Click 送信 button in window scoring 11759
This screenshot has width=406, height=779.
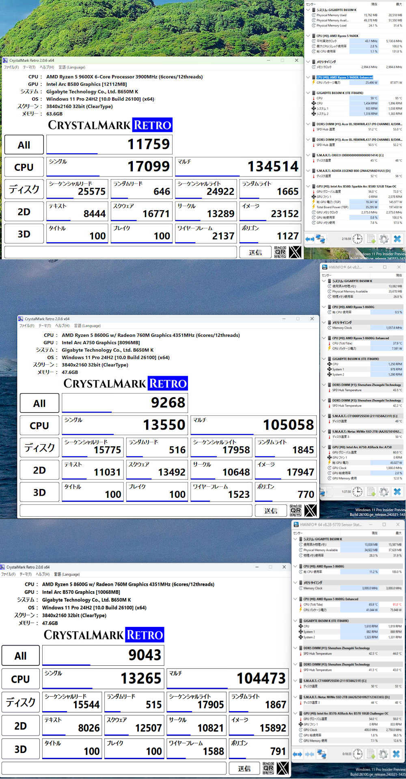tap(255, 252)
